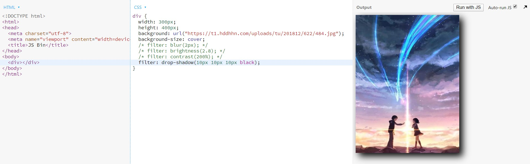The height and width of the screenshot is (164, 530).
Task: Click the background-size: cover line
Action: (172, 39)
